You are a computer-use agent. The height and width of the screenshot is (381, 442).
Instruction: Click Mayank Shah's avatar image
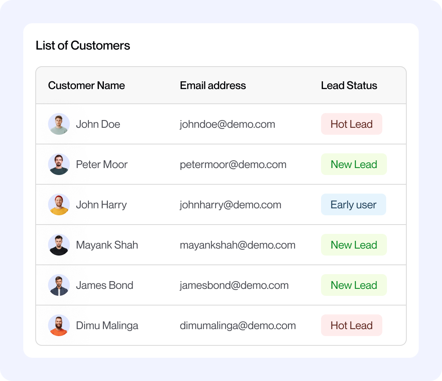(59, 245)
